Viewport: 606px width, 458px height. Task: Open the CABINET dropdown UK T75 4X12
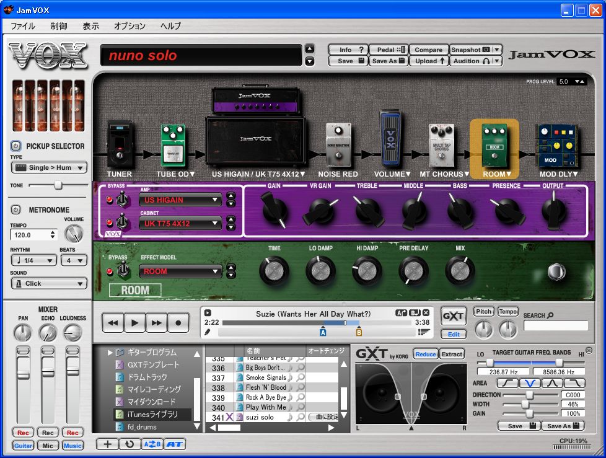point(180,223)
